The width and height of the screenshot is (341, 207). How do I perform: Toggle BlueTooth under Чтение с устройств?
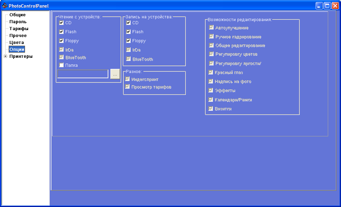tap(61, 57)
